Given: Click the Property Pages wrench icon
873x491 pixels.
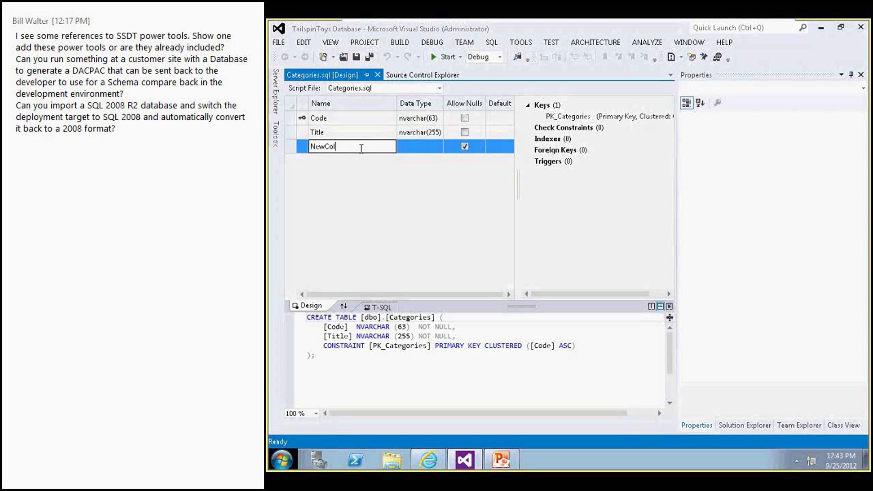Looking at the screenshot, I should [x=717, y=103].
